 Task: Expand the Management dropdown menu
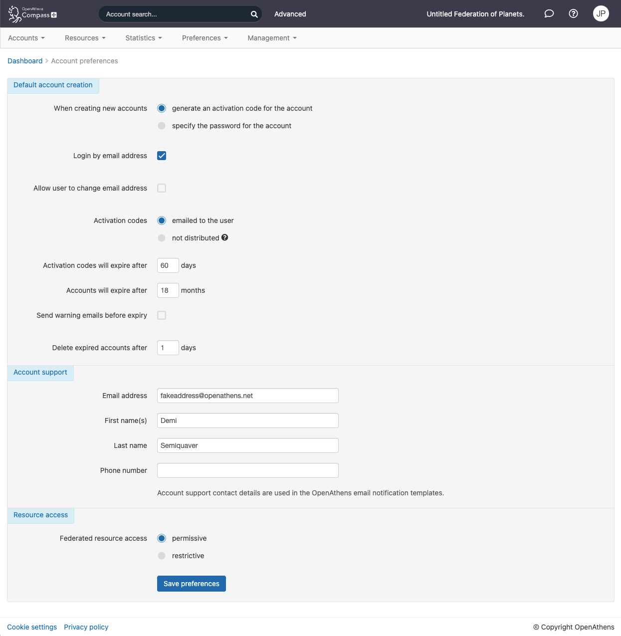271,38
